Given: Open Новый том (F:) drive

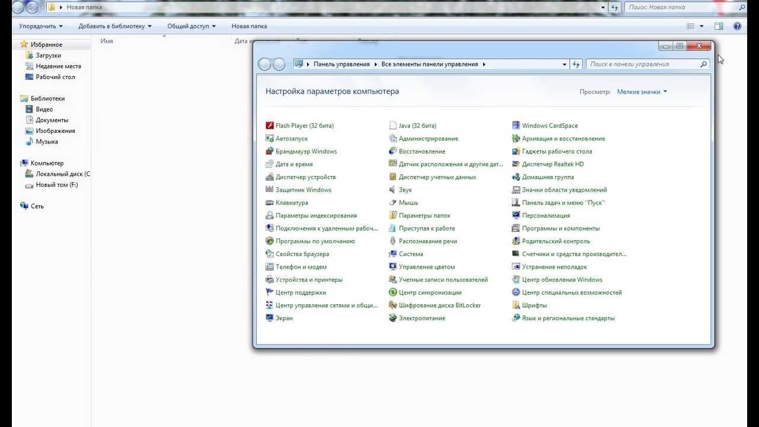Looking at the screenshot, I should tap(57, 185).
